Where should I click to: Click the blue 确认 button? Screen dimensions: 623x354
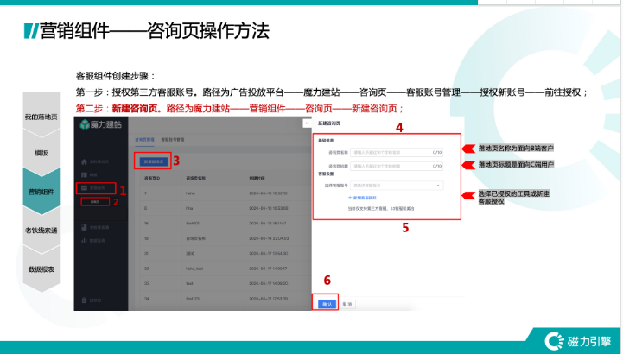(x=327, y=304)
